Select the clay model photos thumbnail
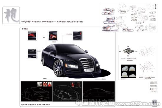 (128, 71)
